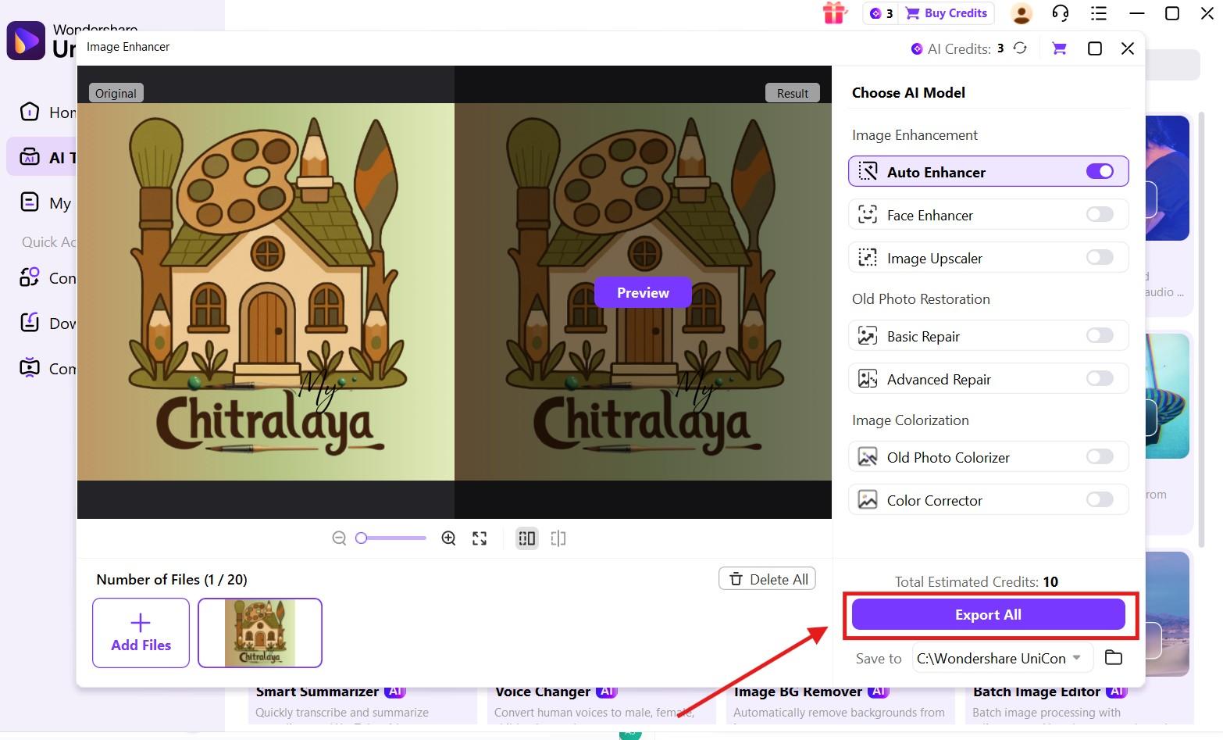
Task: Click the fit-to-screen icon
Action: click(480, 538)
